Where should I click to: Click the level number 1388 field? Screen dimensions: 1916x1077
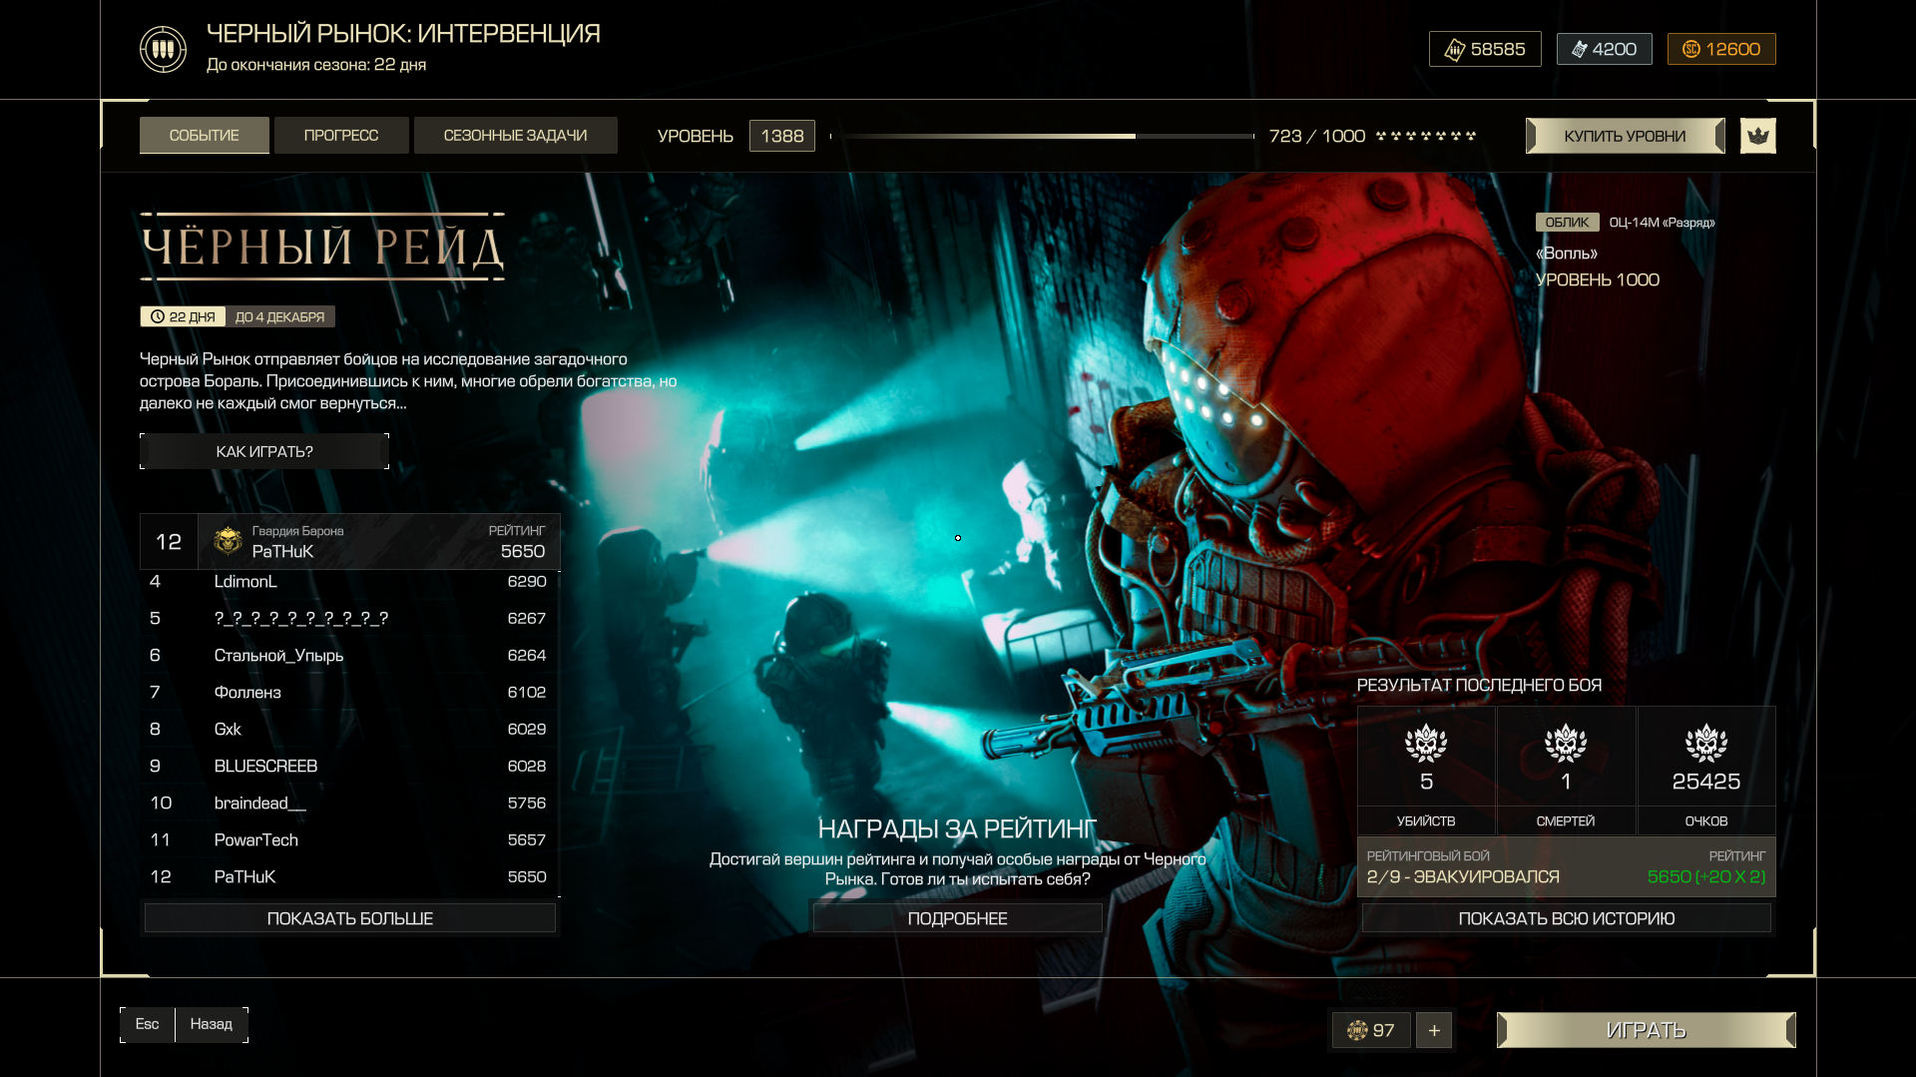point(782,136)
